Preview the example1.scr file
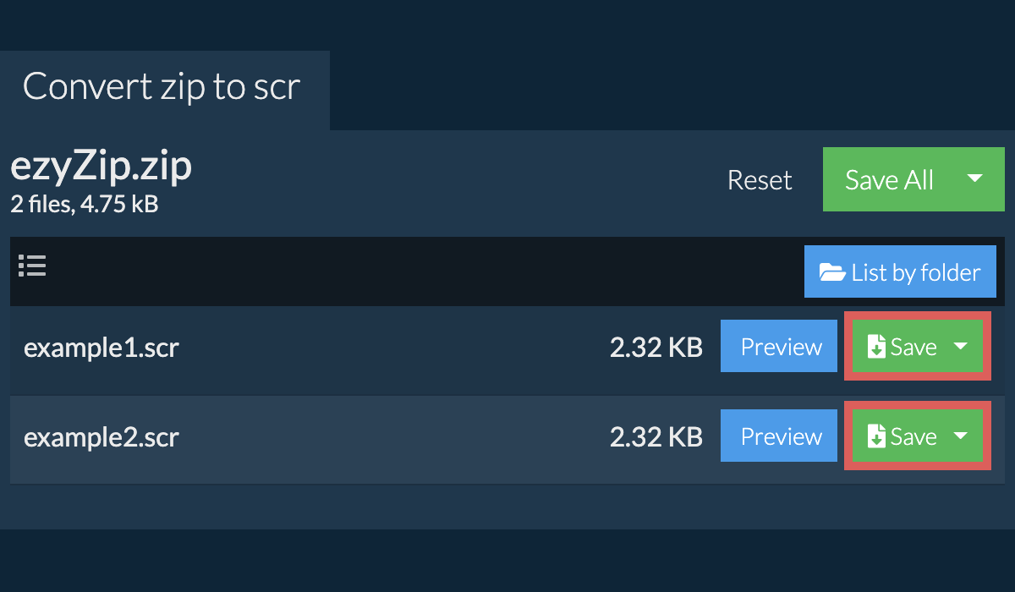Viewport: 1015px width, 592px height. (778, 346)
